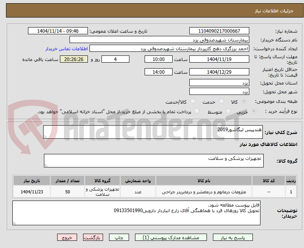Open اطلاعات تماس خریدار link
Screen dimensions: 304x248
point(67,49)
